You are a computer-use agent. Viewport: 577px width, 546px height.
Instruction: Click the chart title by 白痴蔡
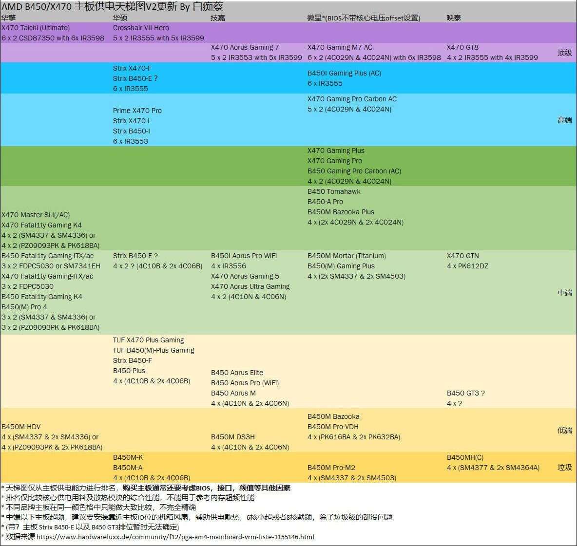click(112, 7)
